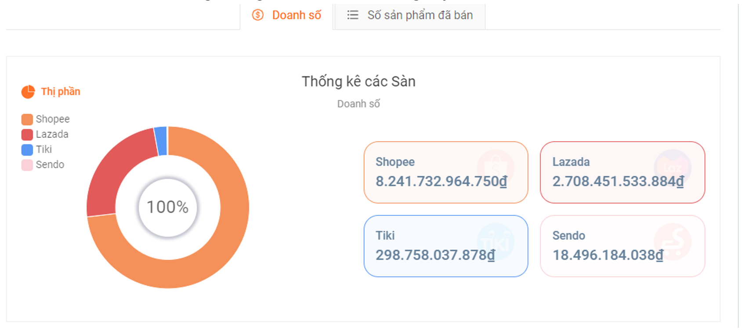This screenshot has width=742, height=330.
Task: Click the Sendo revenue amount 18.496.184.038đ
Action: (608, 255)
